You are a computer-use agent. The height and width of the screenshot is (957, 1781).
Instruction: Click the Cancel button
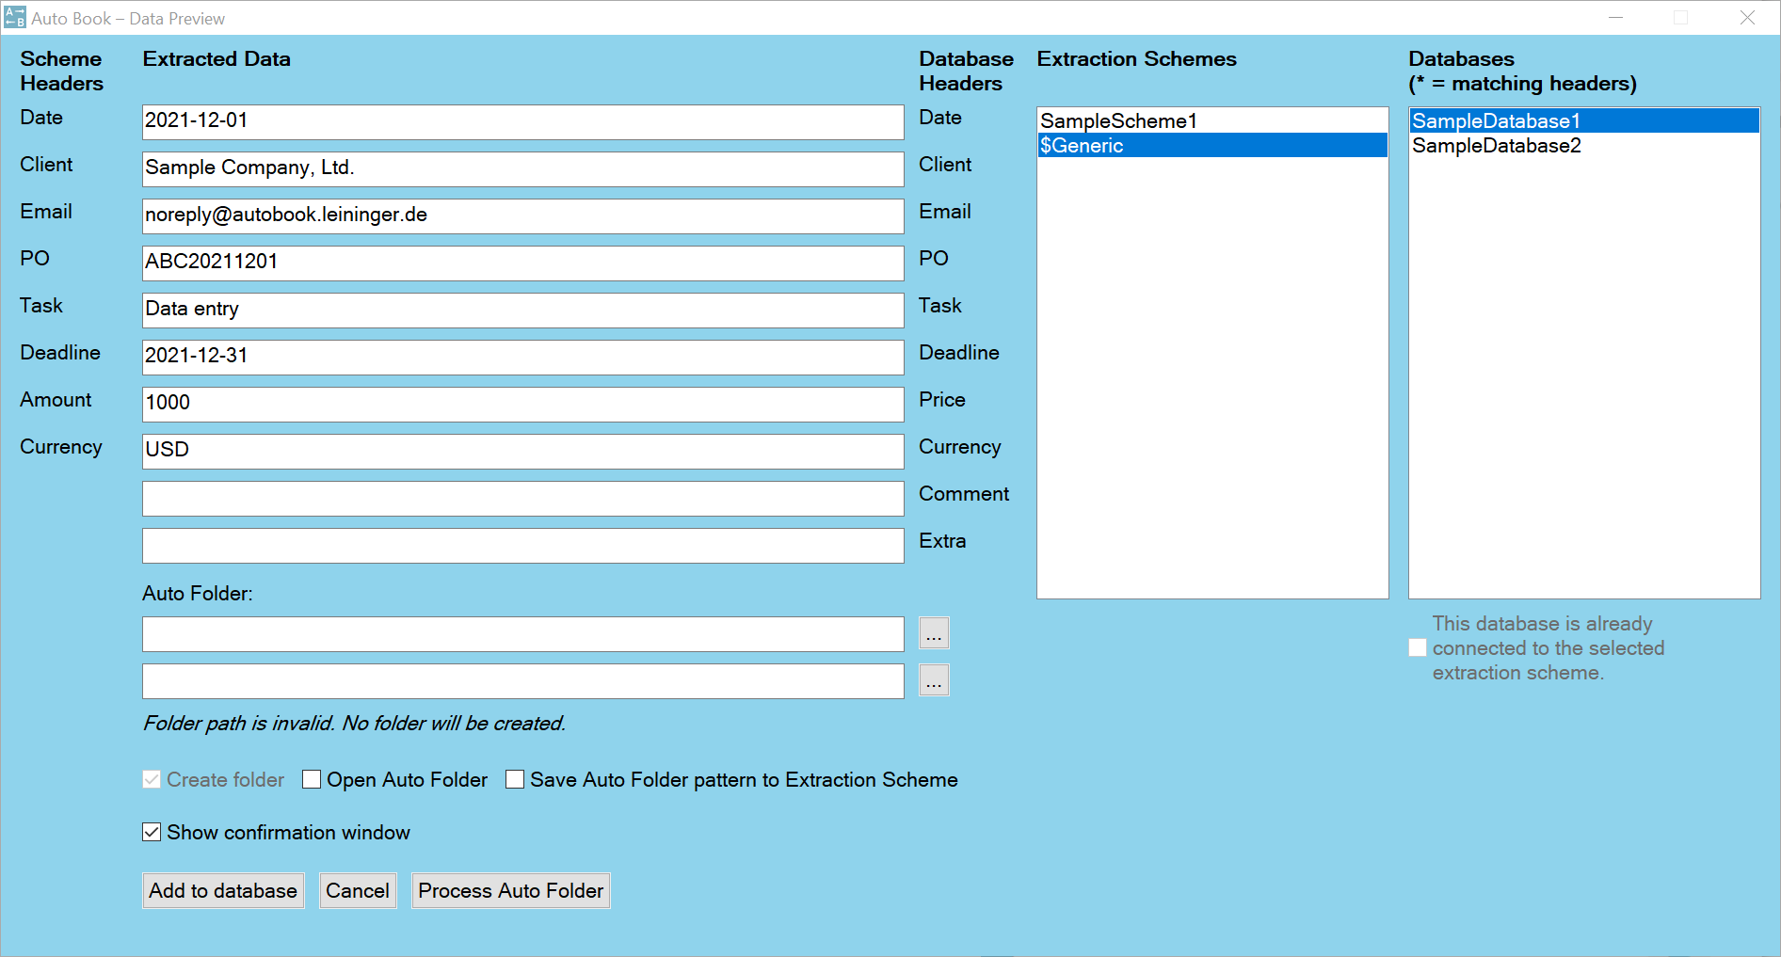357,890
